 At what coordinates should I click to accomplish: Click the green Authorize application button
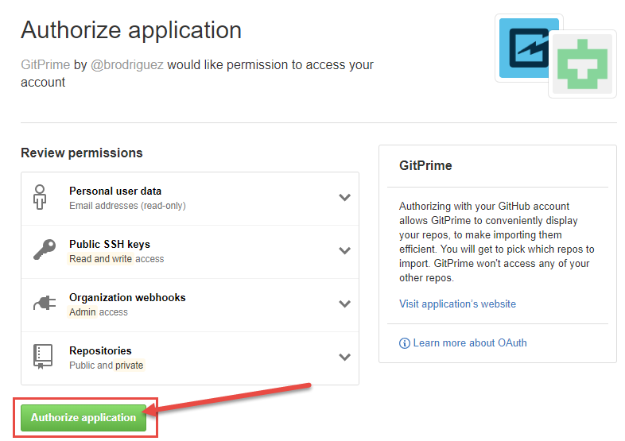click(83, 417)
